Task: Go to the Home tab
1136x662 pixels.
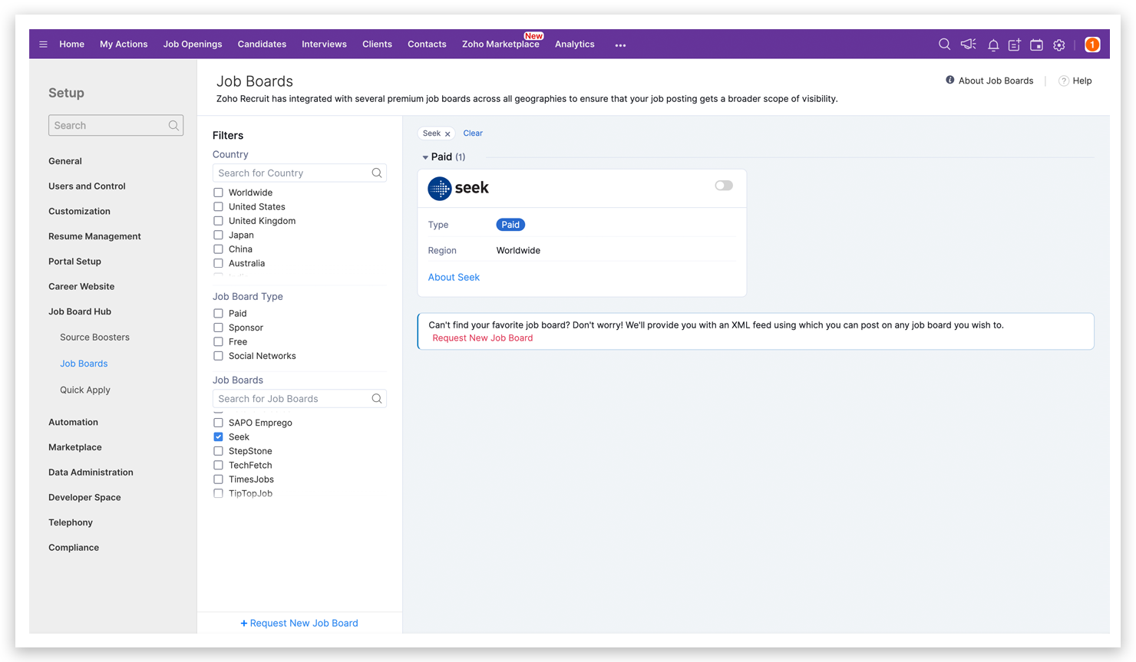Action: pyautogui.click(x=72, y=44)
